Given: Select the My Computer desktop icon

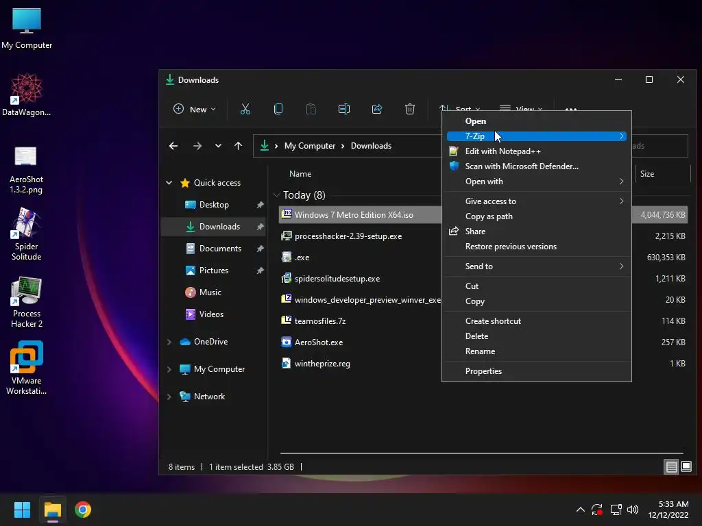Looking at the screenshot, I should 27,28.
